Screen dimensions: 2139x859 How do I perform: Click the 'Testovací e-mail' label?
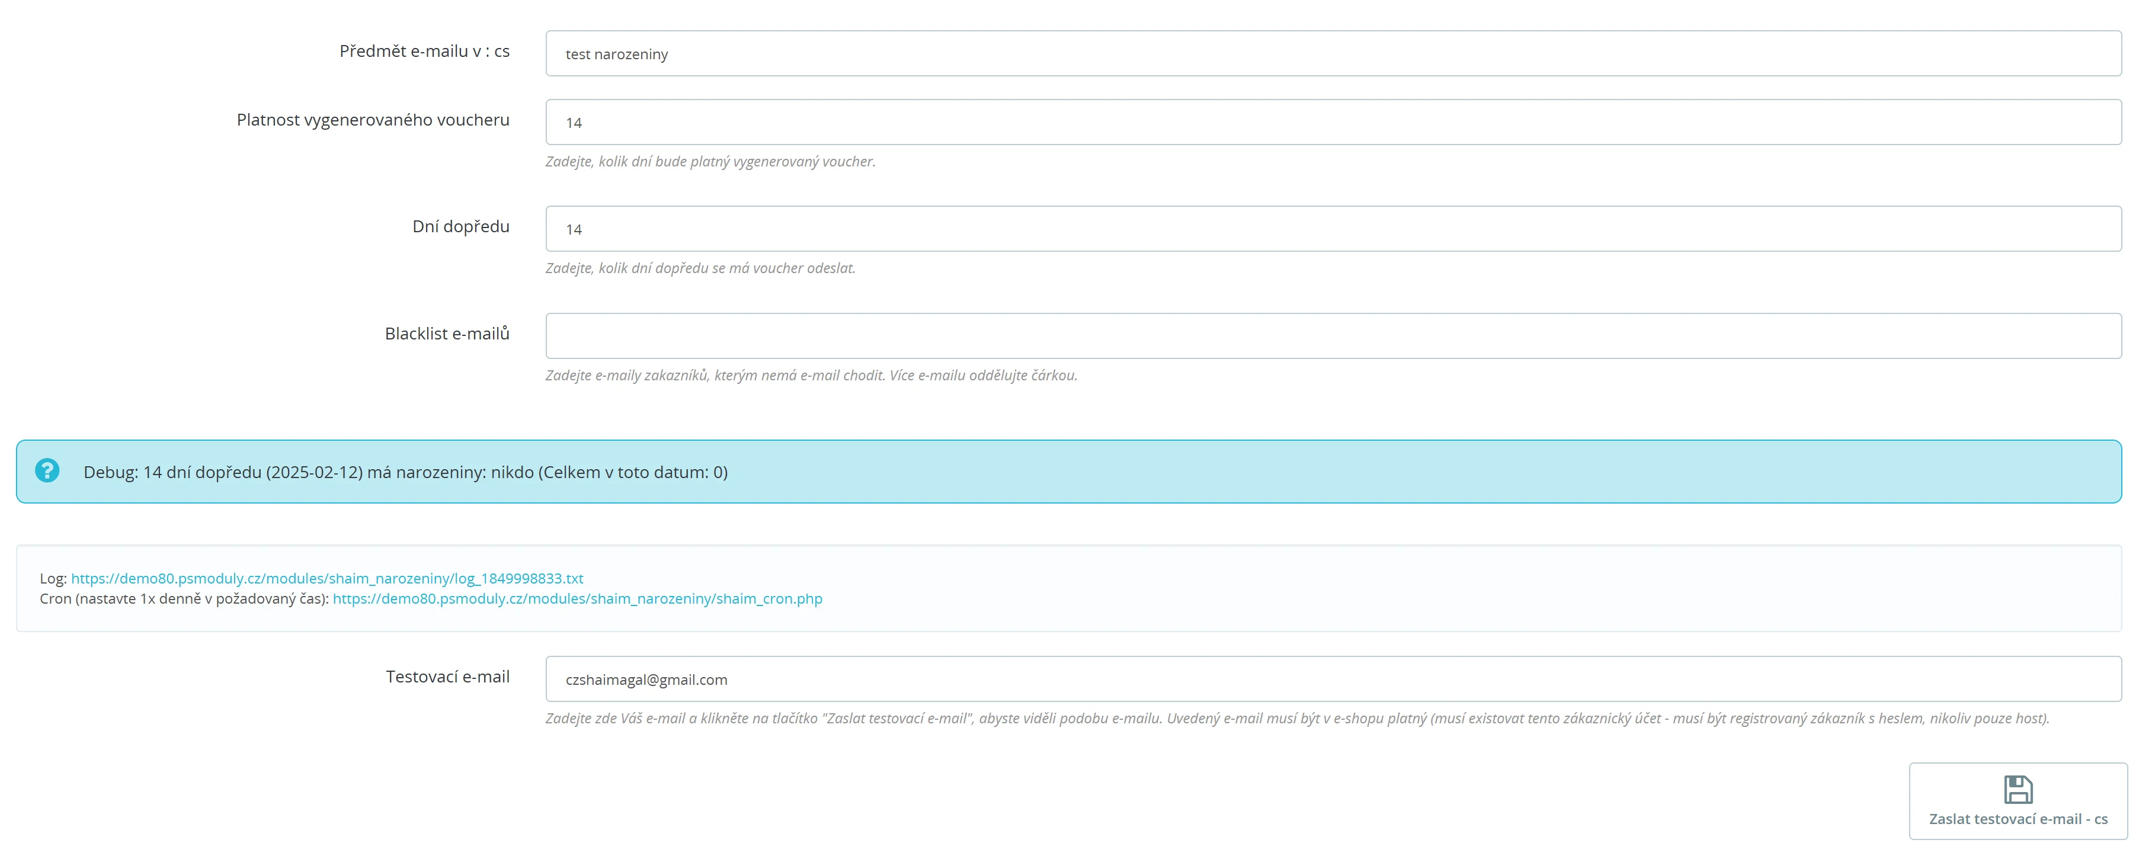[x=447, y=677]
